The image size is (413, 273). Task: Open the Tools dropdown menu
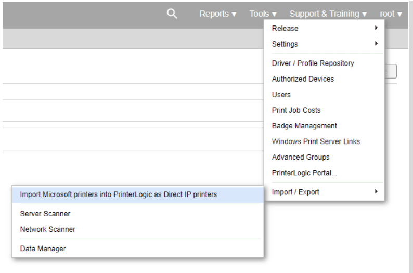(263, 14)
